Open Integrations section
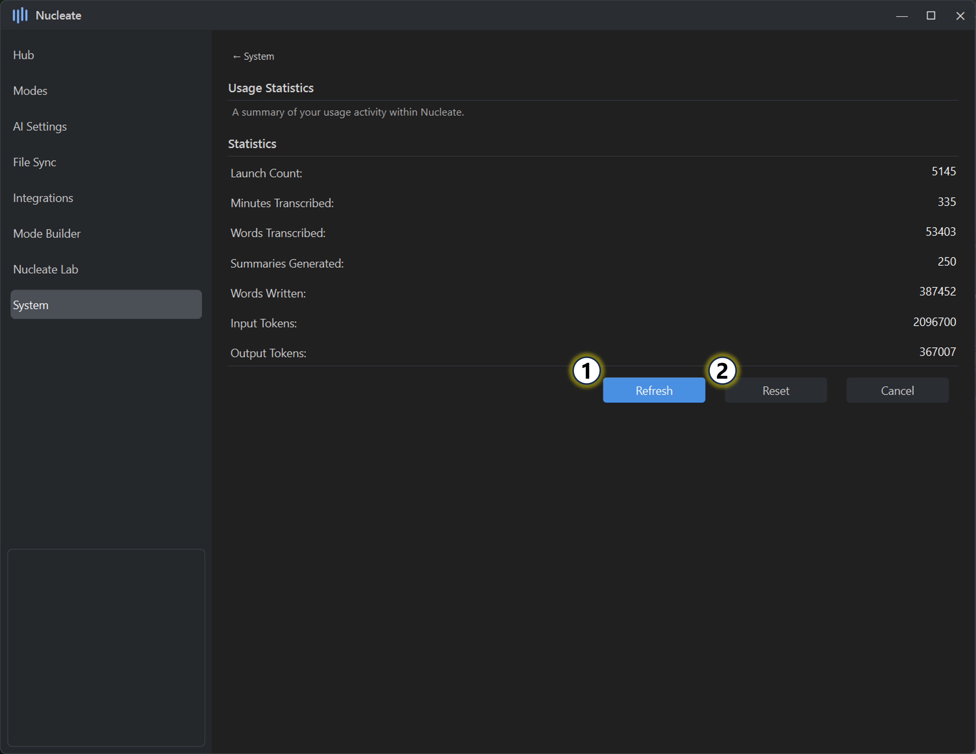This screenshot has height=754, width=976. coord(43,198)
